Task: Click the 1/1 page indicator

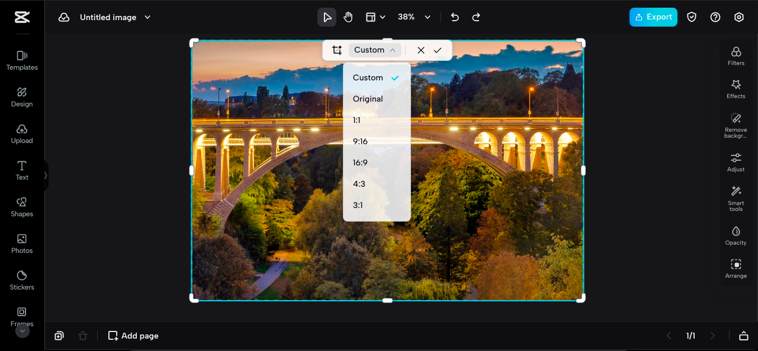Action: pyautogui.click(x=690, y=336)
